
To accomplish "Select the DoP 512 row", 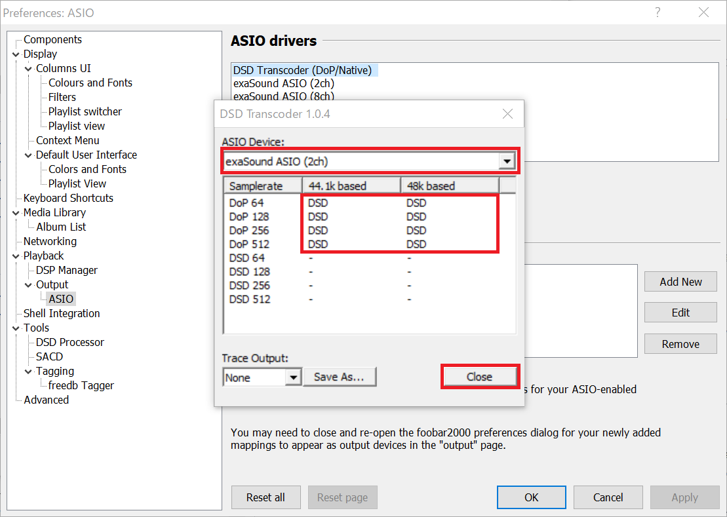I will point(370,244).
